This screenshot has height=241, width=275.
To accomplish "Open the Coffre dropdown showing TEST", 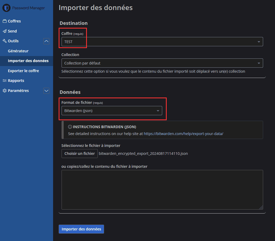I will pos(162,42).
